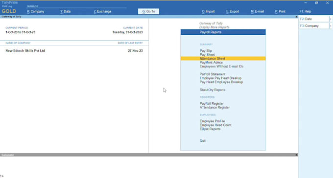Open Pay Head Employee Breakup

click(x=221, y=82)
